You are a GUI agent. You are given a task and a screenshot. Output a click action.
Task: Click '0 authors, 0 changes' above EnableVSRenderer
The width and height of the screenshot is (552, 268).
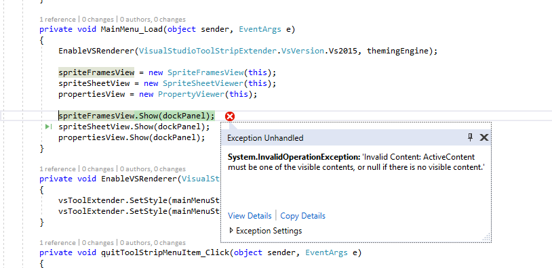[x=153, y=169]
